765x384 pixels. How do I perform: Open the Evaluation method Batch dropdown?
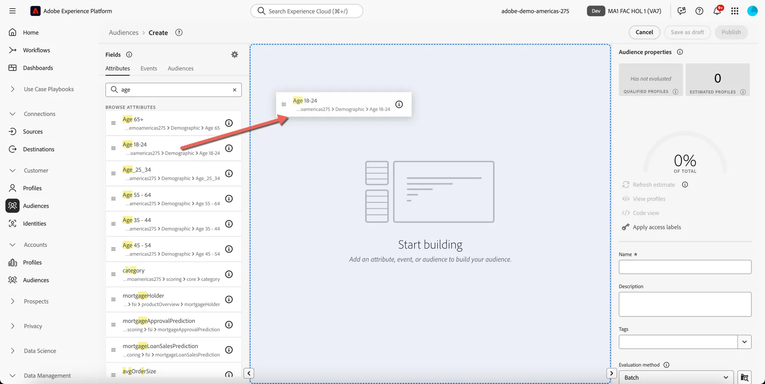click(676, 377)
